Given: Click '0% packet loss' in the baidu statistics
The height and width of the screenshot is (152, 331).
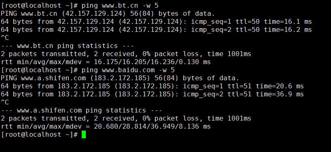Looking at the screenshot, I should (171, 119).
